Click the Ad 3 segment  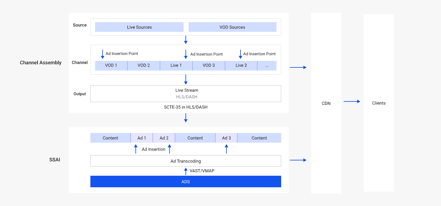tap(226, 138)
